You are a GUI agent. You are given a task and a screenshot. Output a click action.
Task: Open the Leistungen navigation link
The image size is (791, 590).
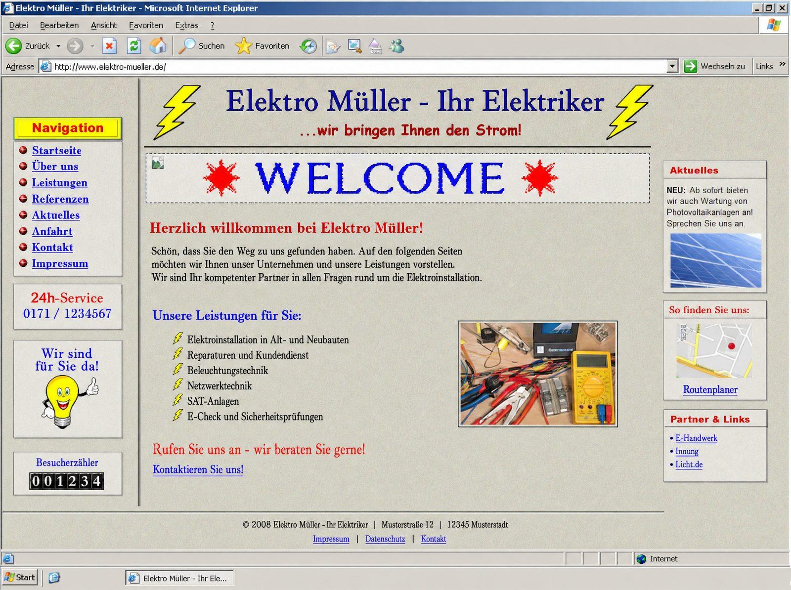59,183
